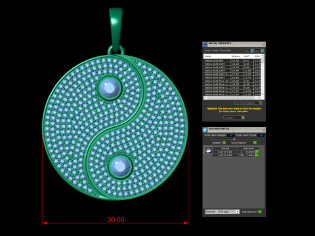The image size is (315, 236).
Task: Click the round gem thumbnail in Gem Reporter
Action: (208, 150)
